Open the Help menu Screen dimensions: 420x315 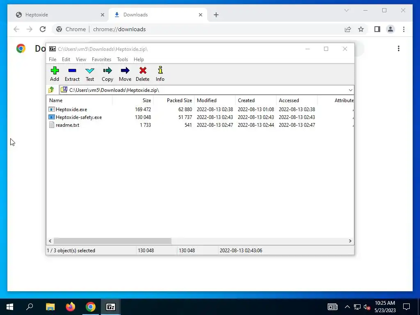coord(139,59)
